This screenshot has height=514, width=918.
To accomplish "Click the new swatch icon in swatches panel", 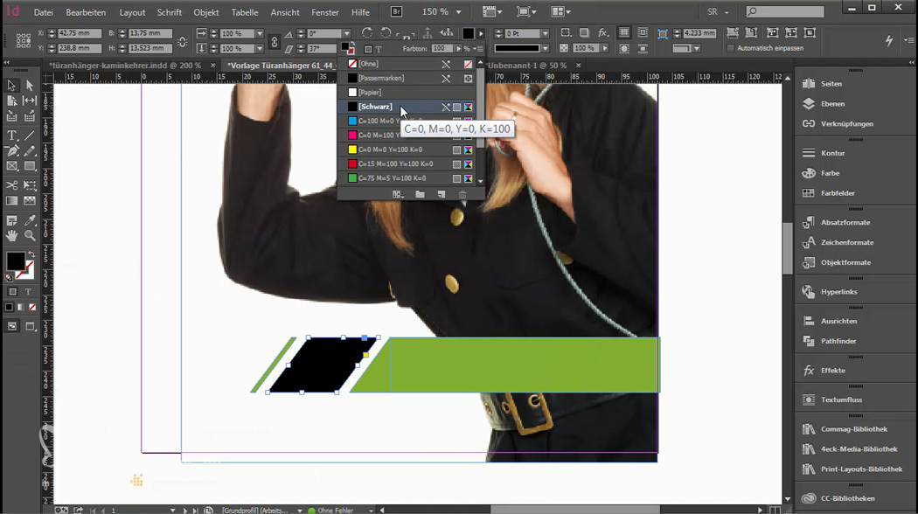I will (x=441, y=194).
